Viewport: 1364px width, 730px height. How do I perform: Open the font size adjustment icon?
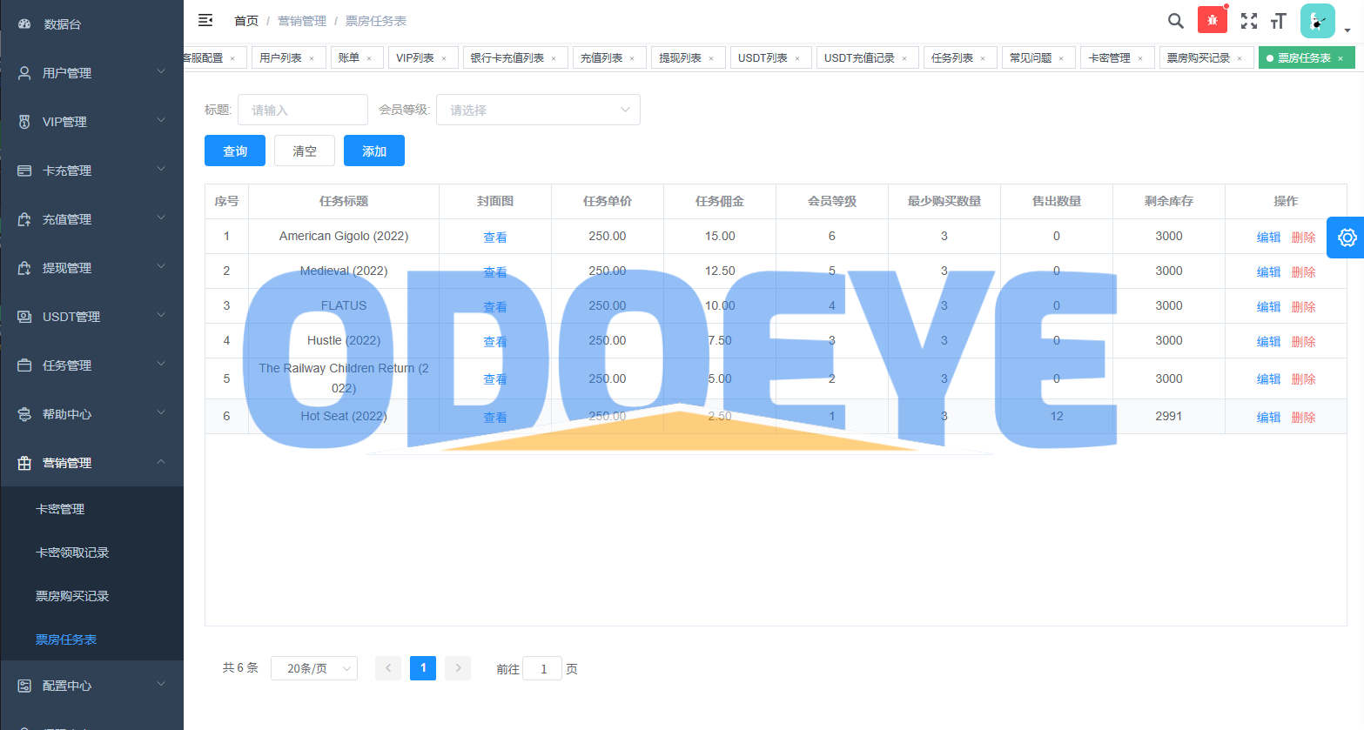click(1279, 21)
